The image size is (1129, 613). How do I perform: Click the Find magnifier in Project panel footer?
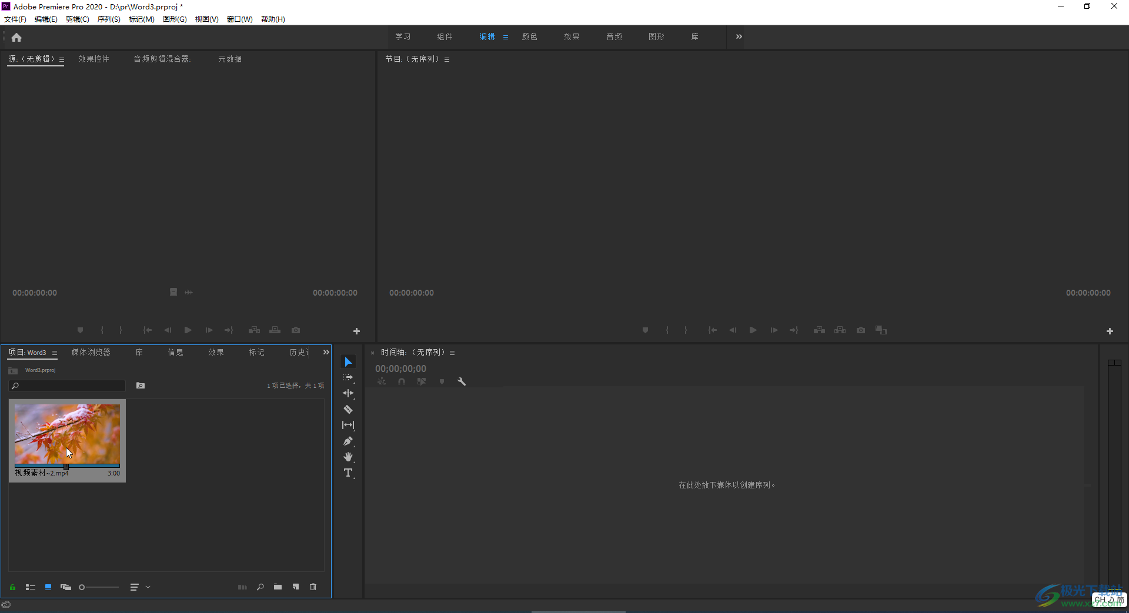[x=260, y=587]
